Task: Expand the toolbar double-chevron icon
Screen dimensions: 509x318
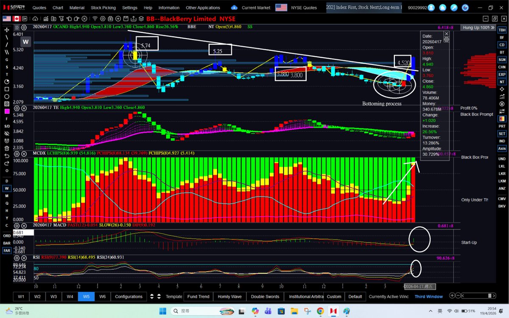Action: point(25,19)
